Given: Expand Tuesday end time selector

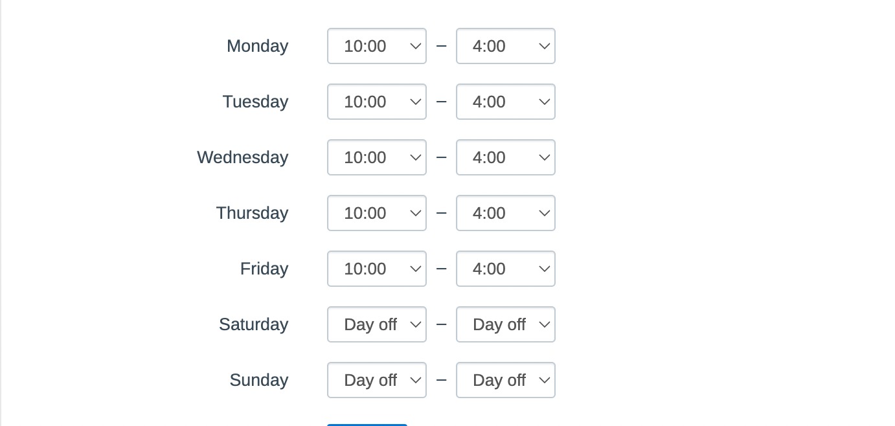Looking at the screenshot, I should pyautogui.click(x=505, y=102).
